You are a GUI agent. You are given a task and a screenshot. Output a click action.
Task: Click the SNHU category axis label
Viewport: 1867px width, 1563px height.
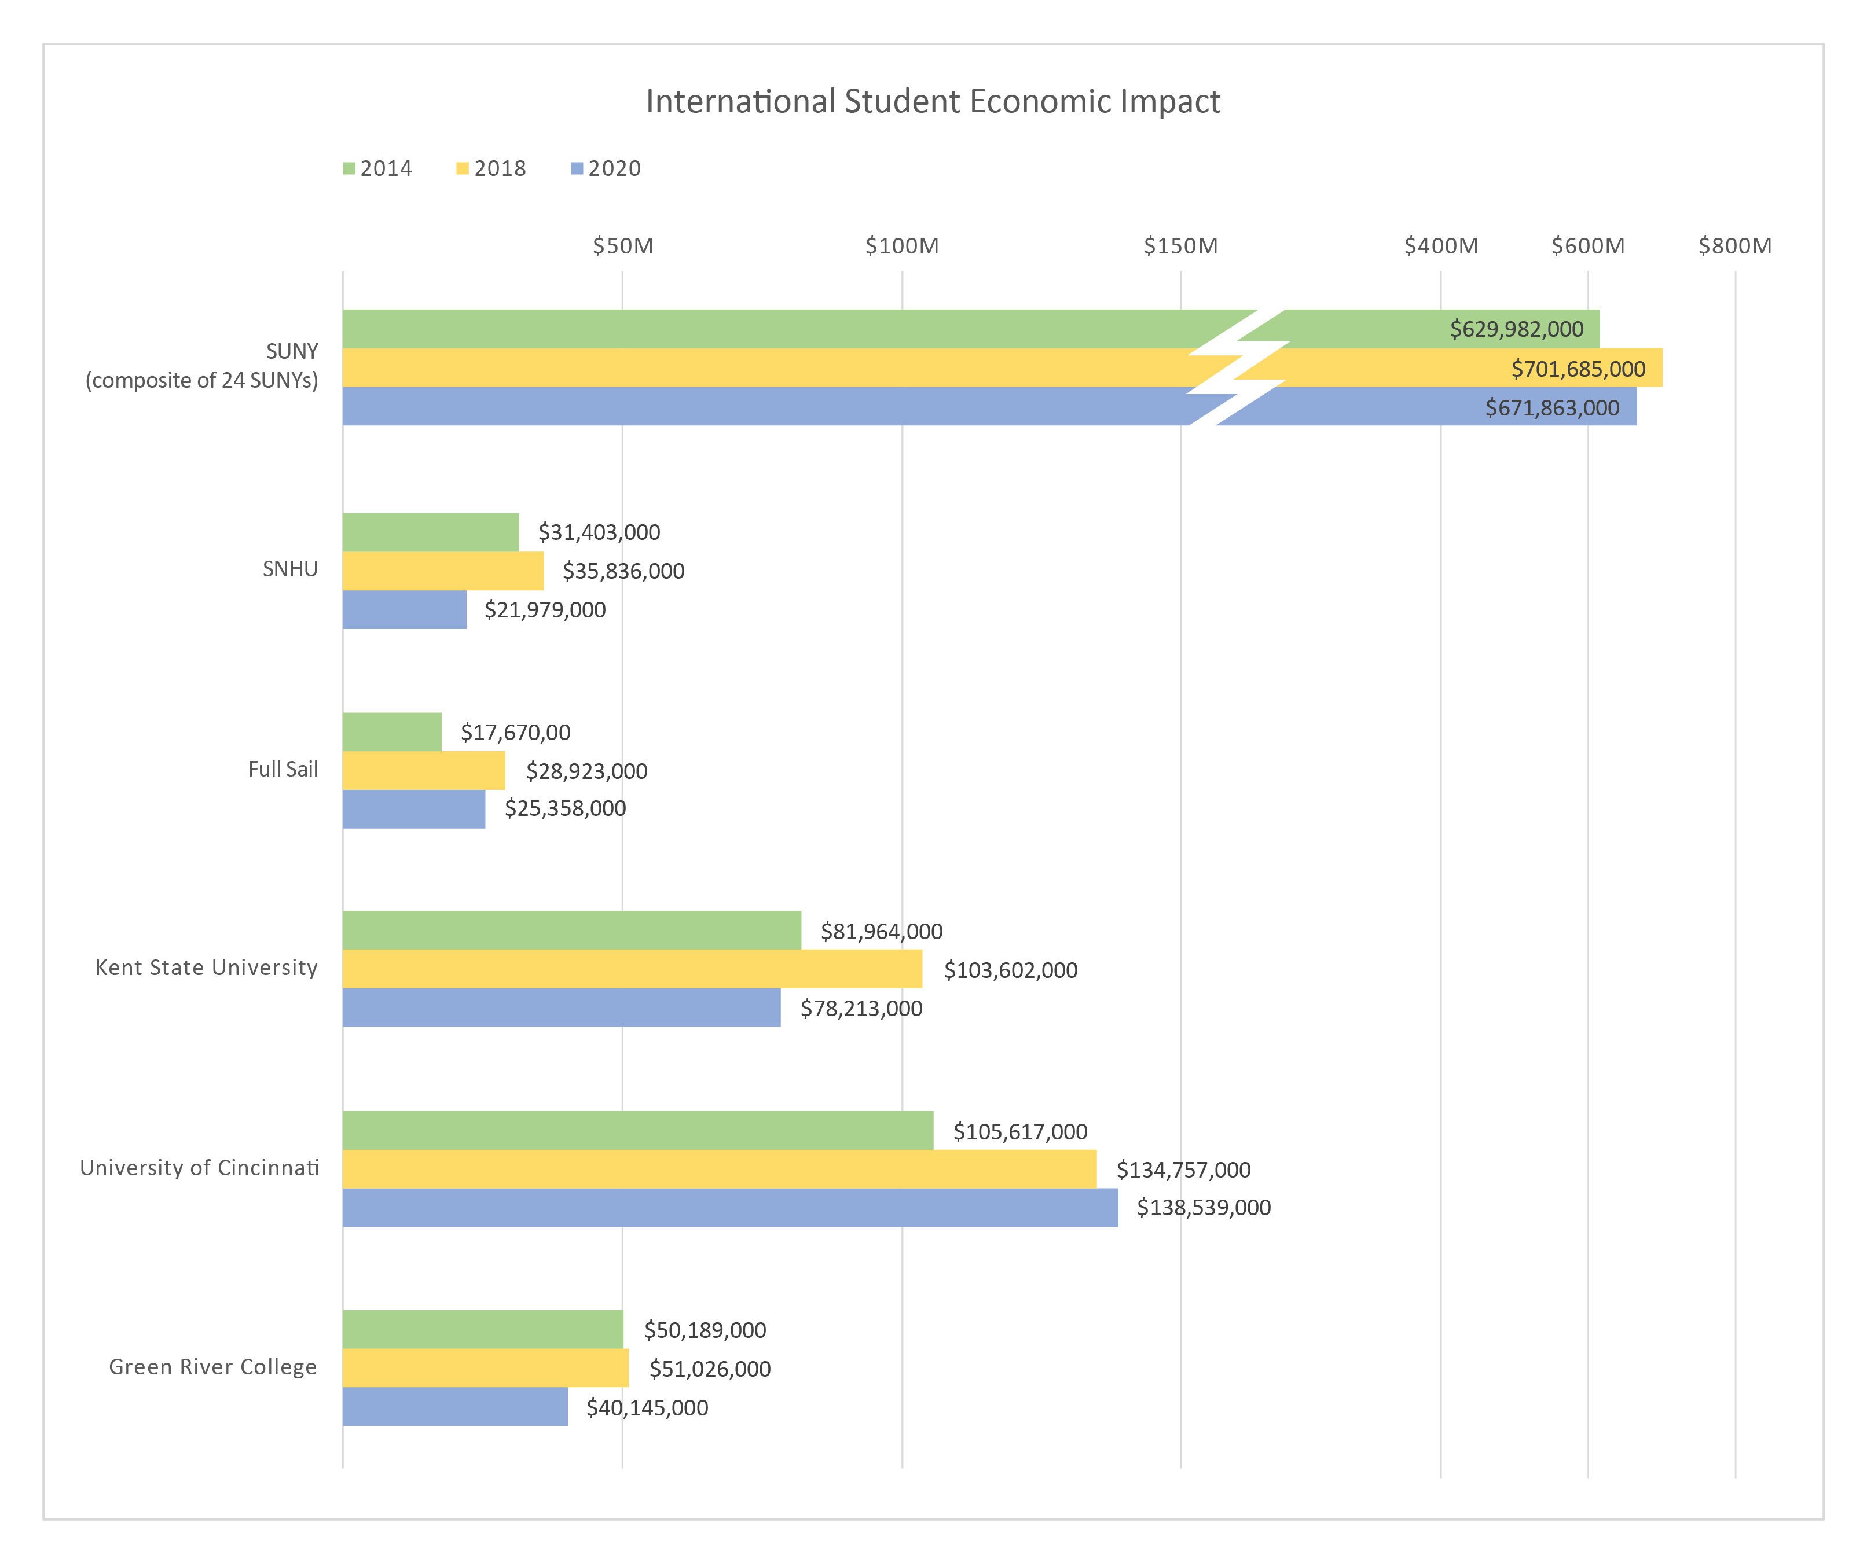[x=290, y=569]
